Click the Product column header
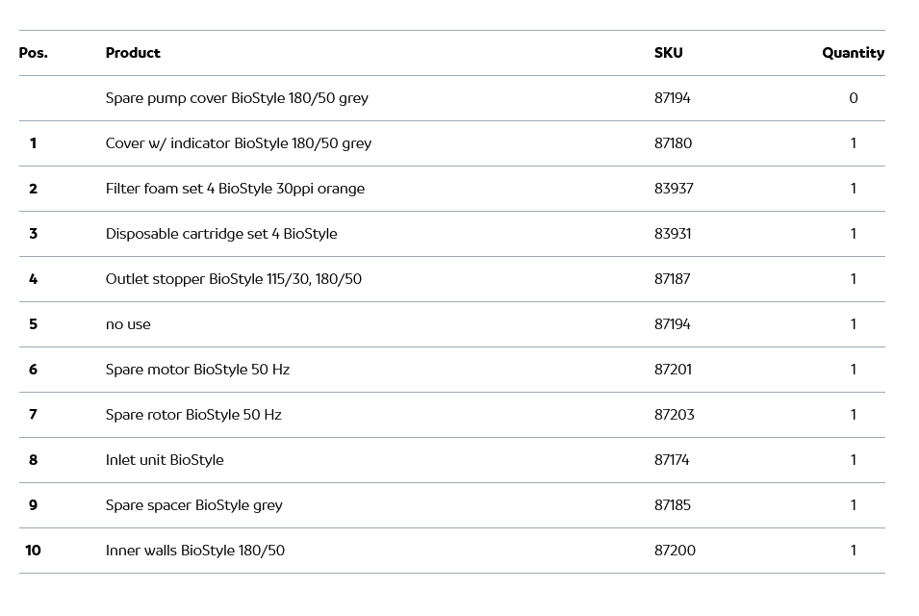The image size is (919, 616). [133, 53]
